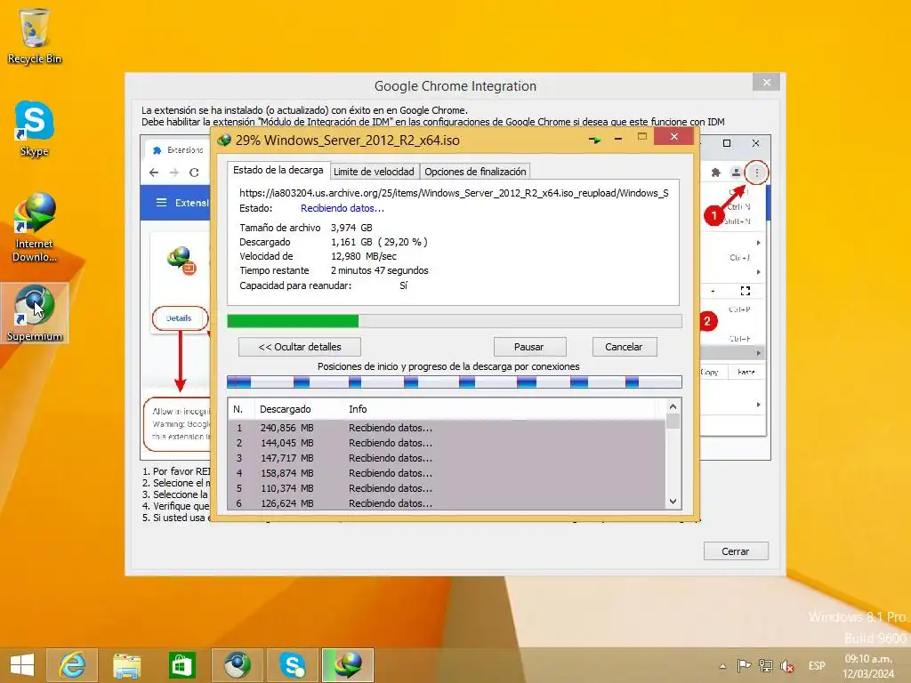The width and height of the screenshot is (911, 683).
Task: Switch to Estado de la decarga tab
Action: point(278,170)
